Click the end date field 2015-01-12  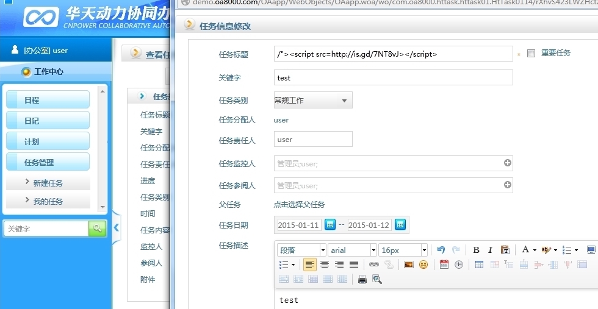pos(369,225)
